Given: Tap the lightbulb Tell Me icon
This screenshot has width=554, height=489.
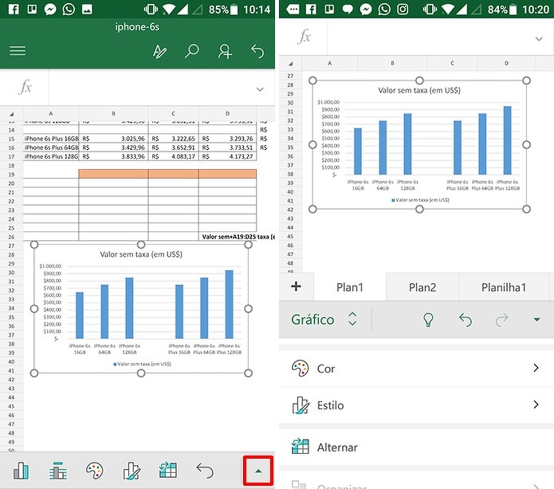Looking at the screenshot, I should [428, 319].
